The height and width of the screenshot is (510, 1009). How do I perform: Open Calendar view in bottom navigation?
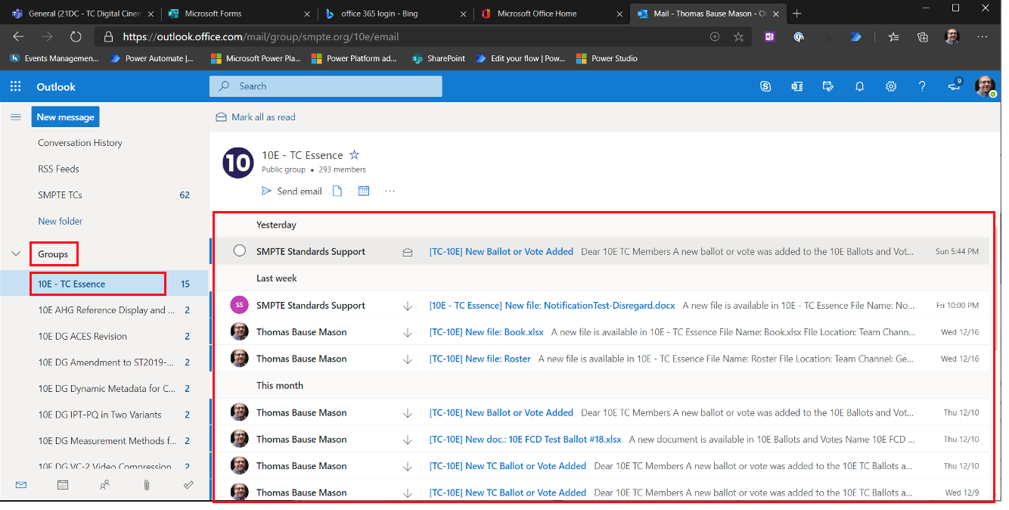63,485
